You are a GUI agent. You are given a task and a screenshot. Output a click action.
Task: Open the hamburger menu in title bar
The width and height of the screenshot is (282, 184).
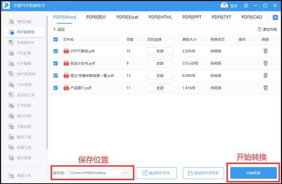click(x=246, y=6)
